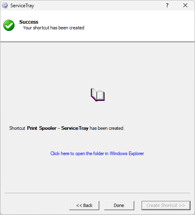Open the folder in Windows Explorer link
Screen dimensions: 195x215
97,154
